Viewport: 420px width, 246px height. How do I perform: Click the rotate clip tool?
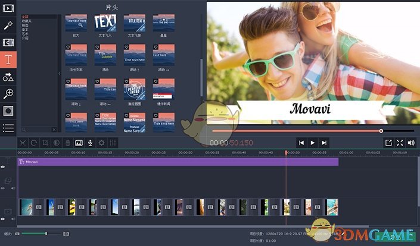(x=34, y=143)
